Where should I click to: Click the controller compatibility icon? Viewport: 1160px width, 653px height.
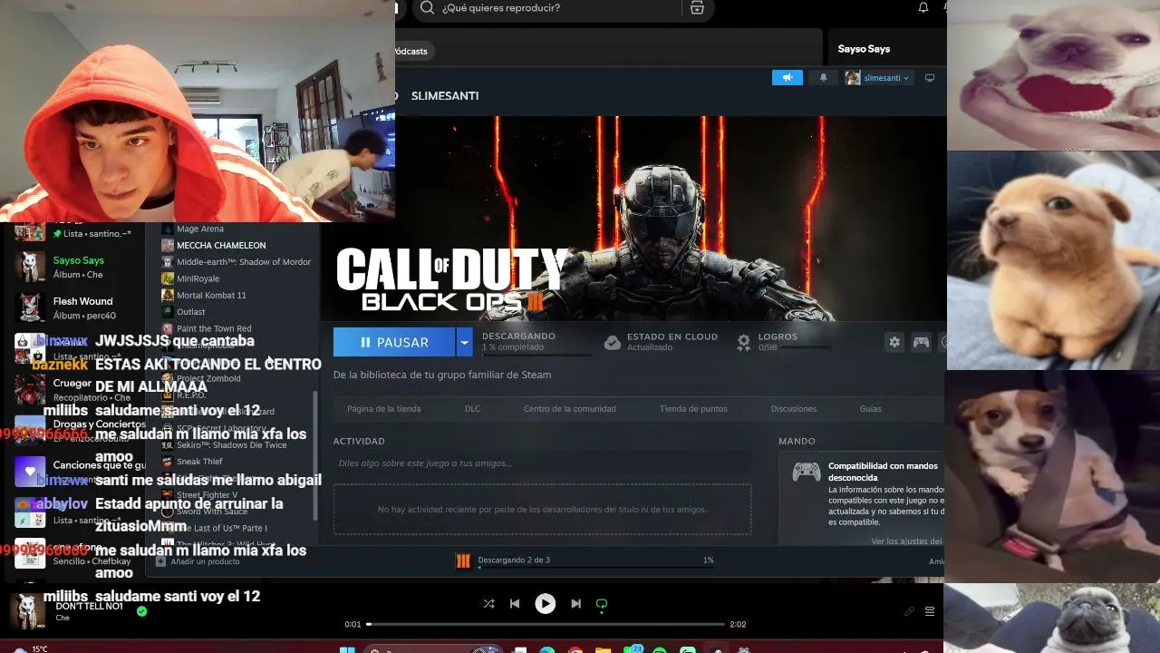807,472
